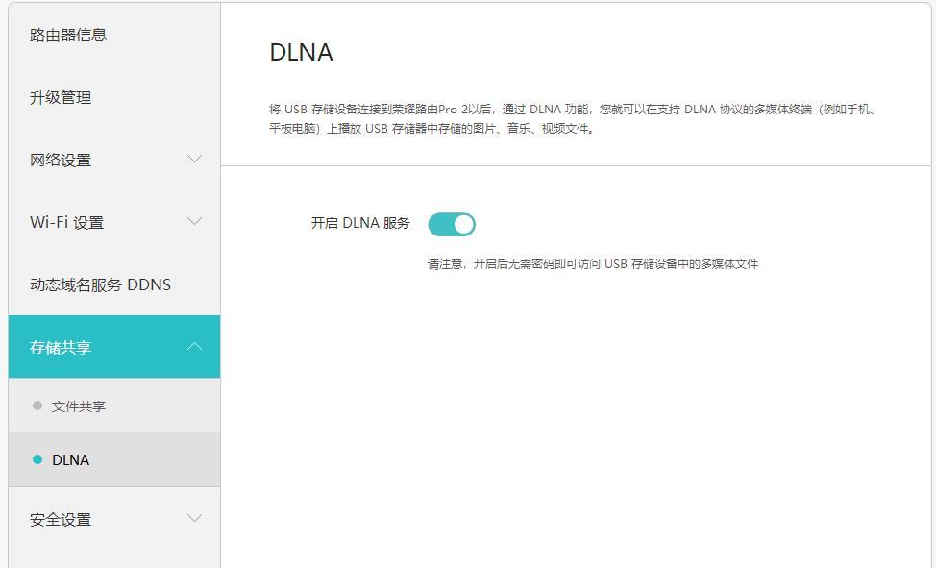Click the DLNA switch knob circle
The image size is (936, 568).
coord(464,223)
